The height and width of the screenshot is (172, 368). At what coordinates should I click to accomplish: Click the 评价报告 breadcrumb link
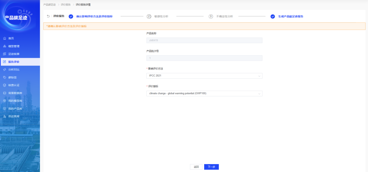point(65,5)
